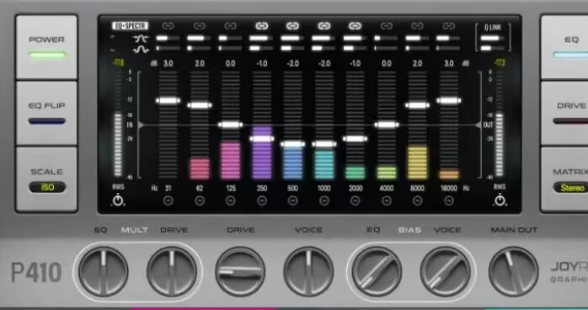Click the 1000 Hz gain fader handle
588x310 pixels.
tap(324, 144)
